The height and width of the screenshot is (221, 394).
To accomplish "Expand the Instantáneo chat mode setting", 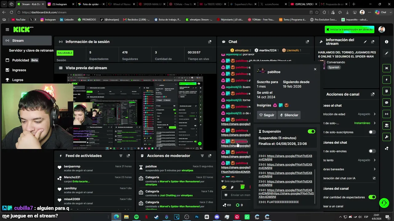I will pyautogui.click(x=375, y=123).
